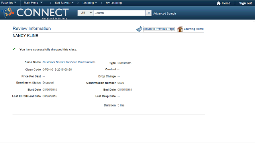Viewport: 255px width, 143px height.
Task: Open the Favorites dropdown menu
Action: 9,3
